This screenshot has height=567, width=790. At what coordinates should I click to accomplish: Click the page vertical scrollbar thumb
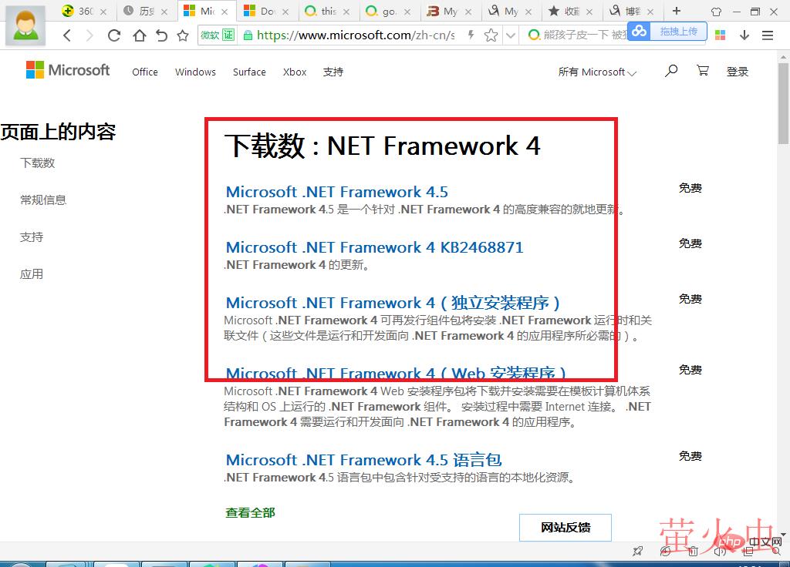pos(784,103)
